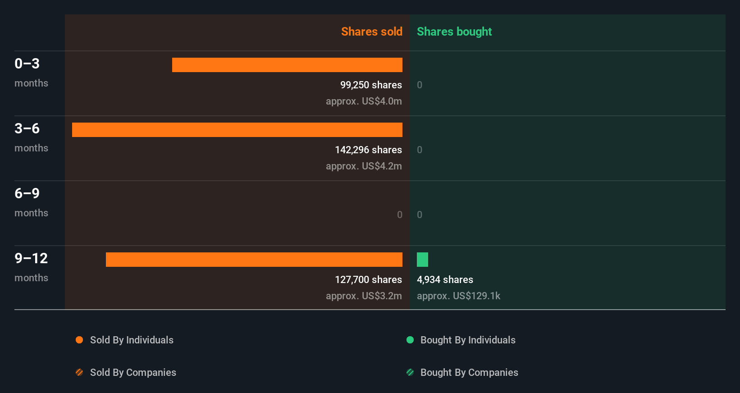Select the 127,700 shares value
Screen dimensions: 740x393
click(368, 279)
